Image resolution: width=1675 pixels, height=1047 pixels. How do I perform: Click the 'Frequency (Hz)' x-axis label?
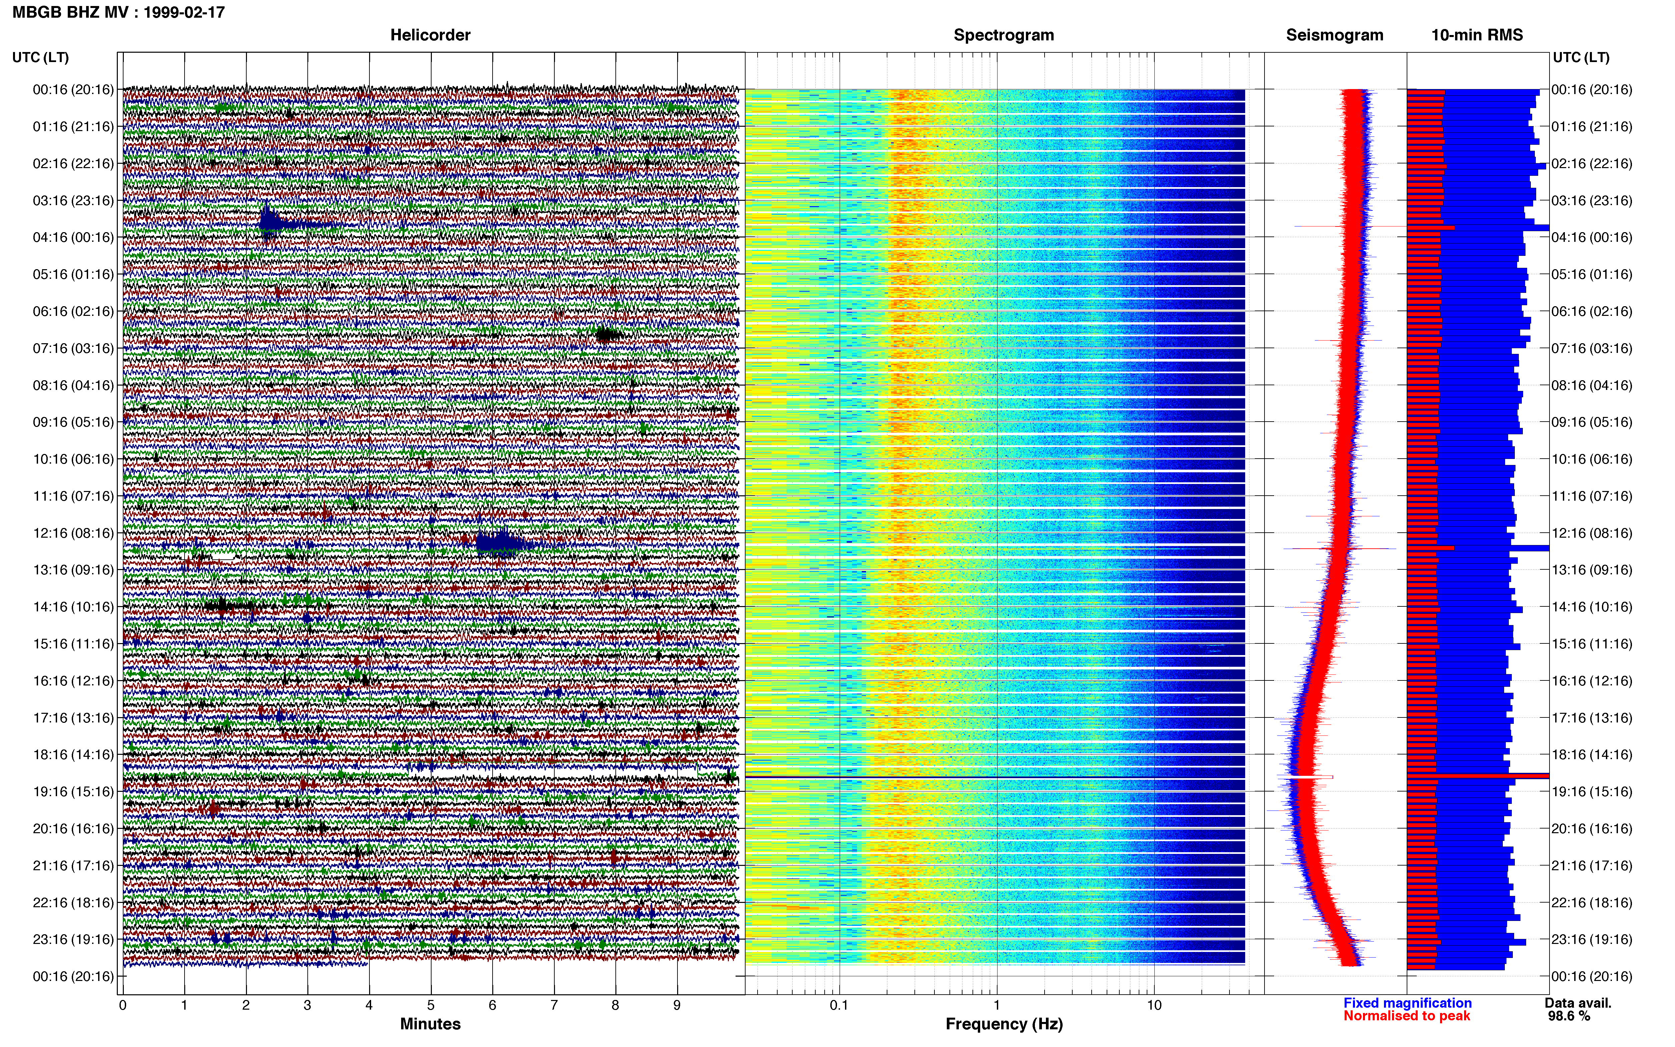tap(1004, 1024)
